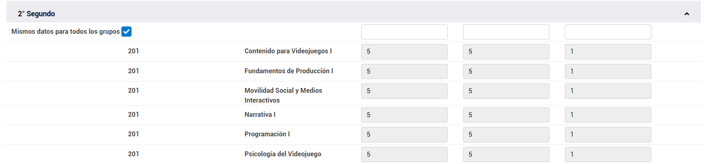Click first field for Psicología del Videojuego
Screen dimensions: 705x164
click(x=404, y=154)
